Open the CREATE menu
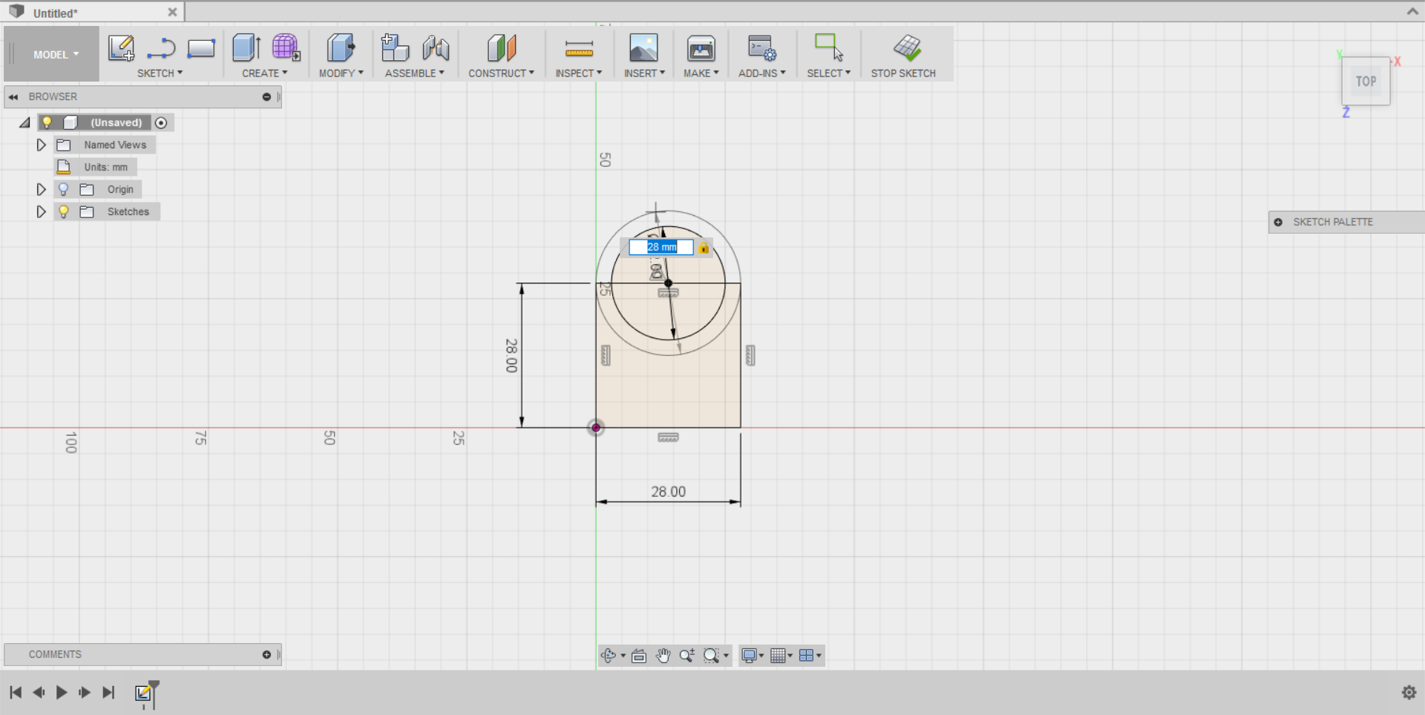The image size is (1425, 715). [264, 73]
